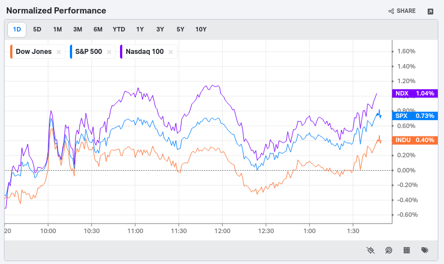444x264 pixels.
Task: Switch to the 5D time range
Action: tap(37, 29)
